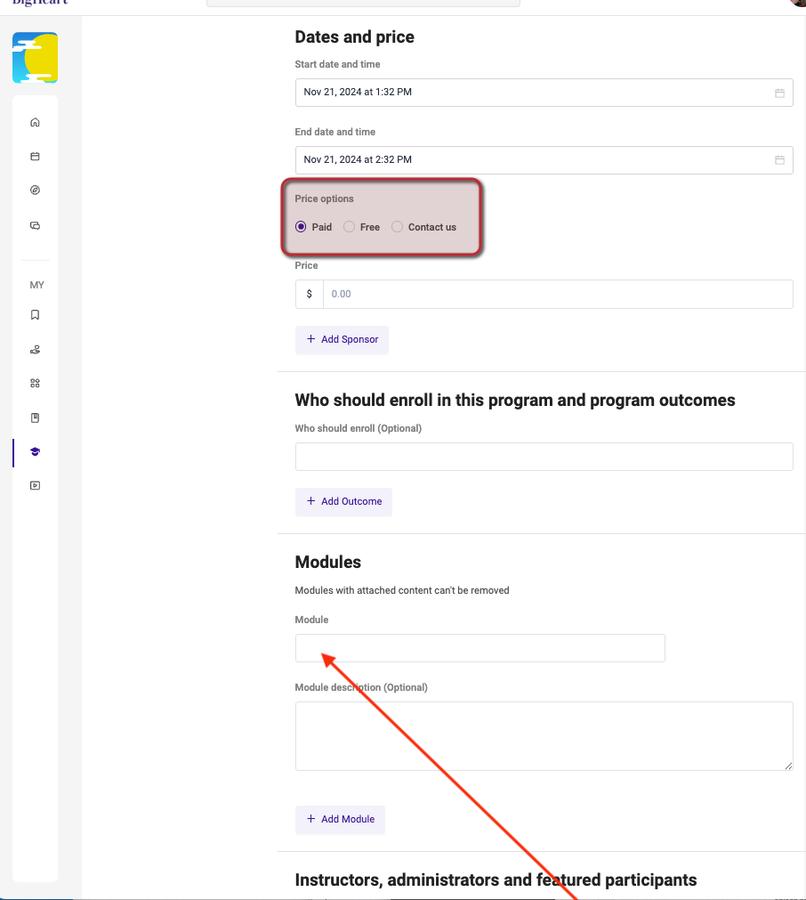This screenshot has width=806, height=900.
Task: Click the Dates and price heading
Action: 355,36
